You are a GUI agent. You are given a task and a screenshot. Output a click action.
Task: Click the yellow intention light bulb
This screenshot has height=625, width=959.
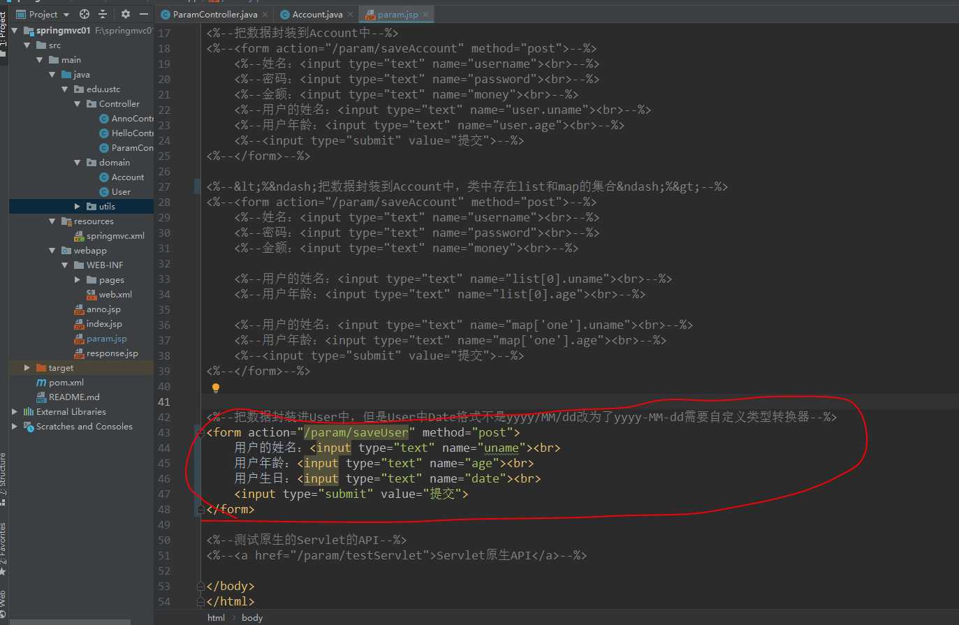(216, 388)
